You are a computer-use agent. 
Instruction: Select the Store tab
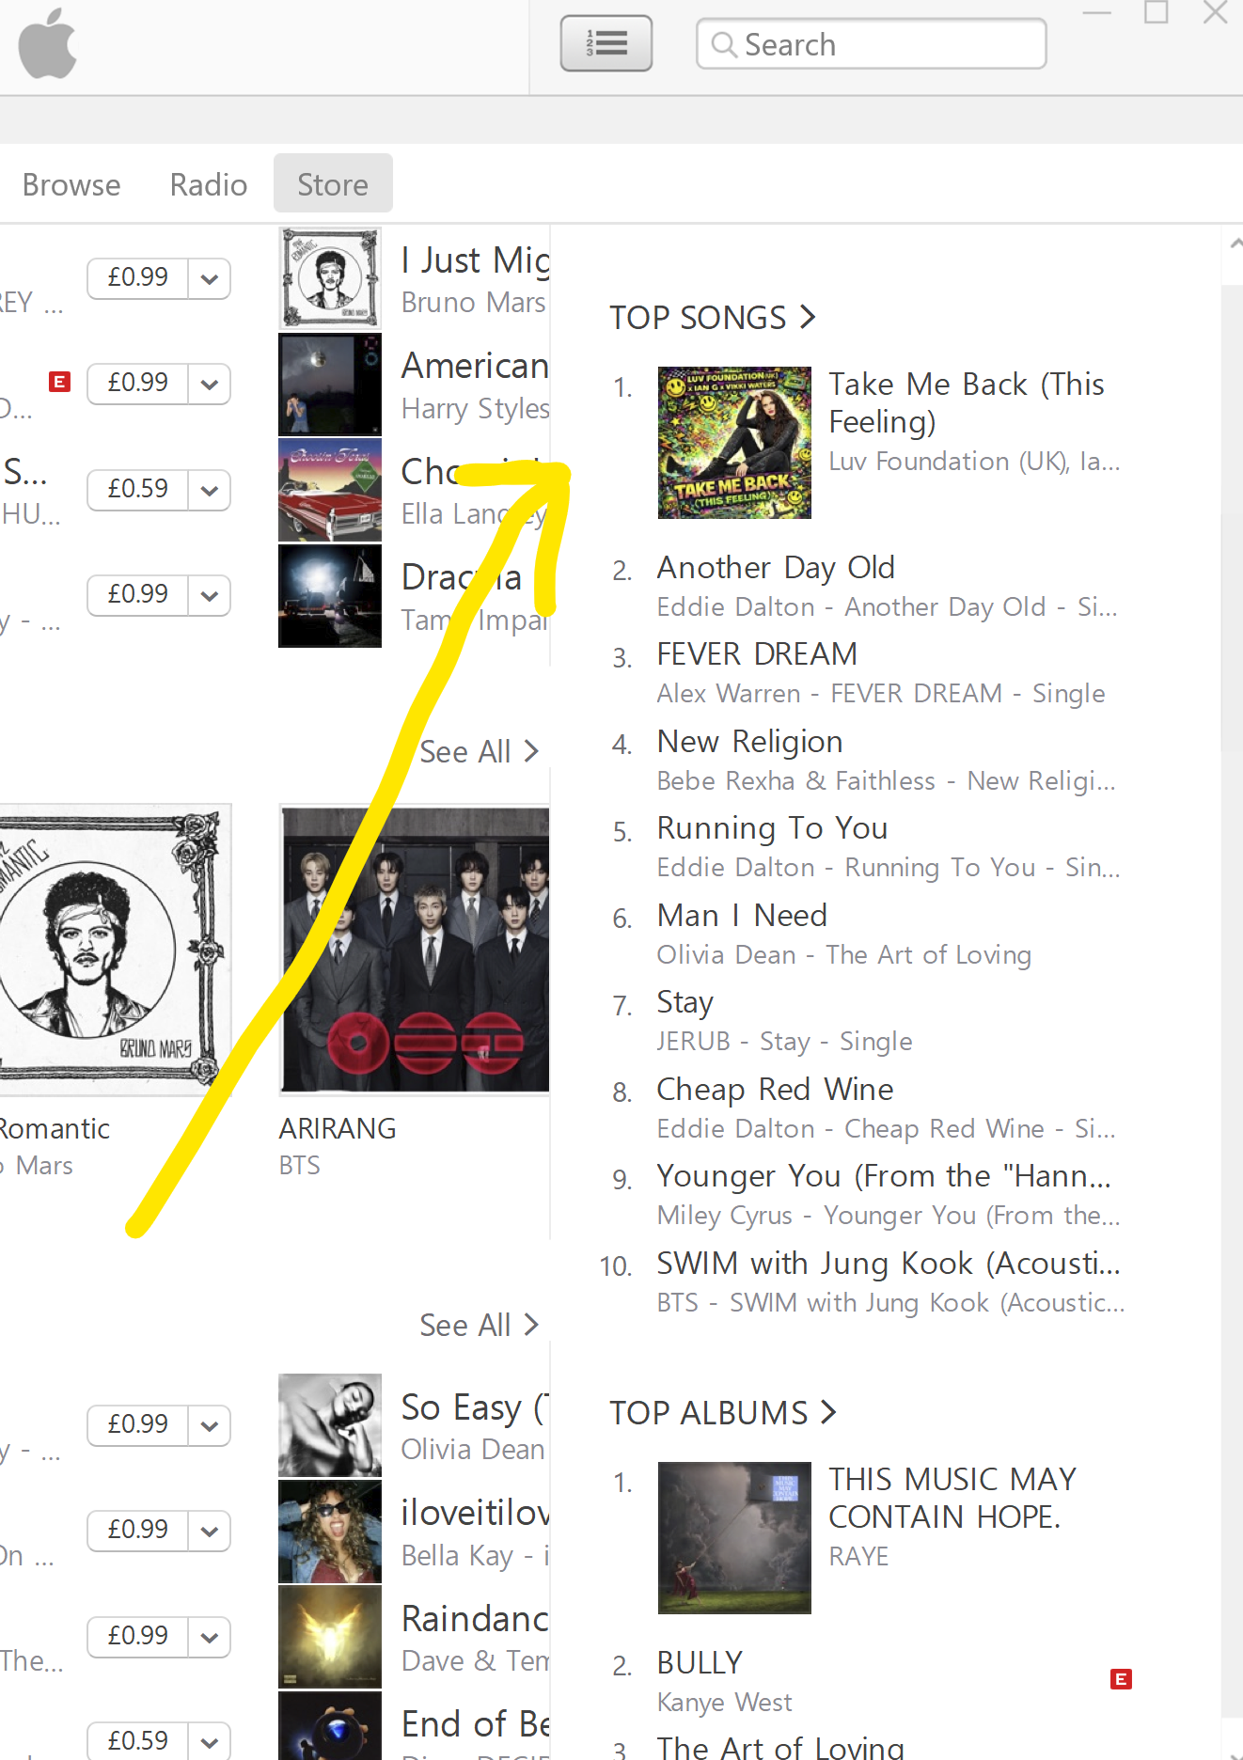(x=333, y=183)
